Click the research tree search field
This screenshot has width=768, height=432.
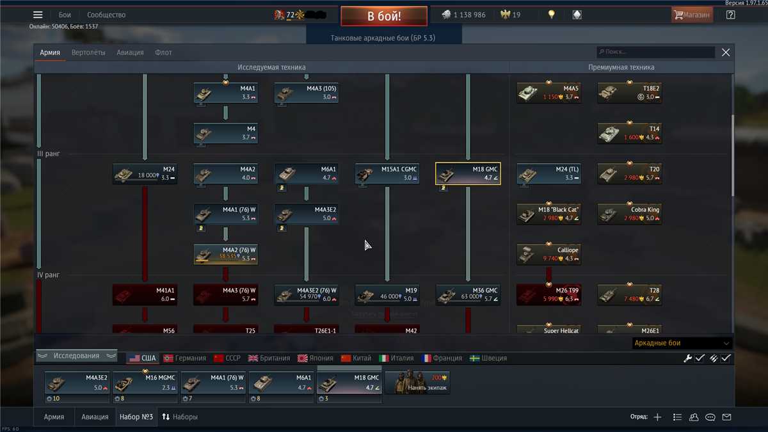(655, 52)
